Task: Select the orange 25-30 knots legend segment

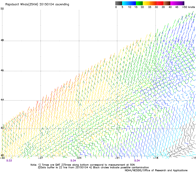Action: (153, 3)
